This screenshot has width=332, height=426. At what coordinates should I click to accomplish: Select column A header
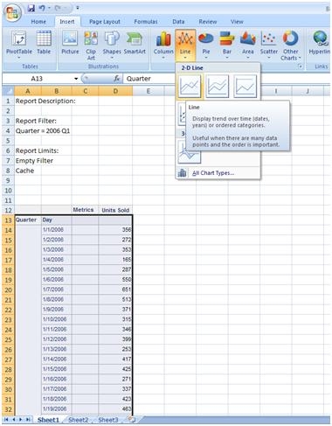(28, 91)
